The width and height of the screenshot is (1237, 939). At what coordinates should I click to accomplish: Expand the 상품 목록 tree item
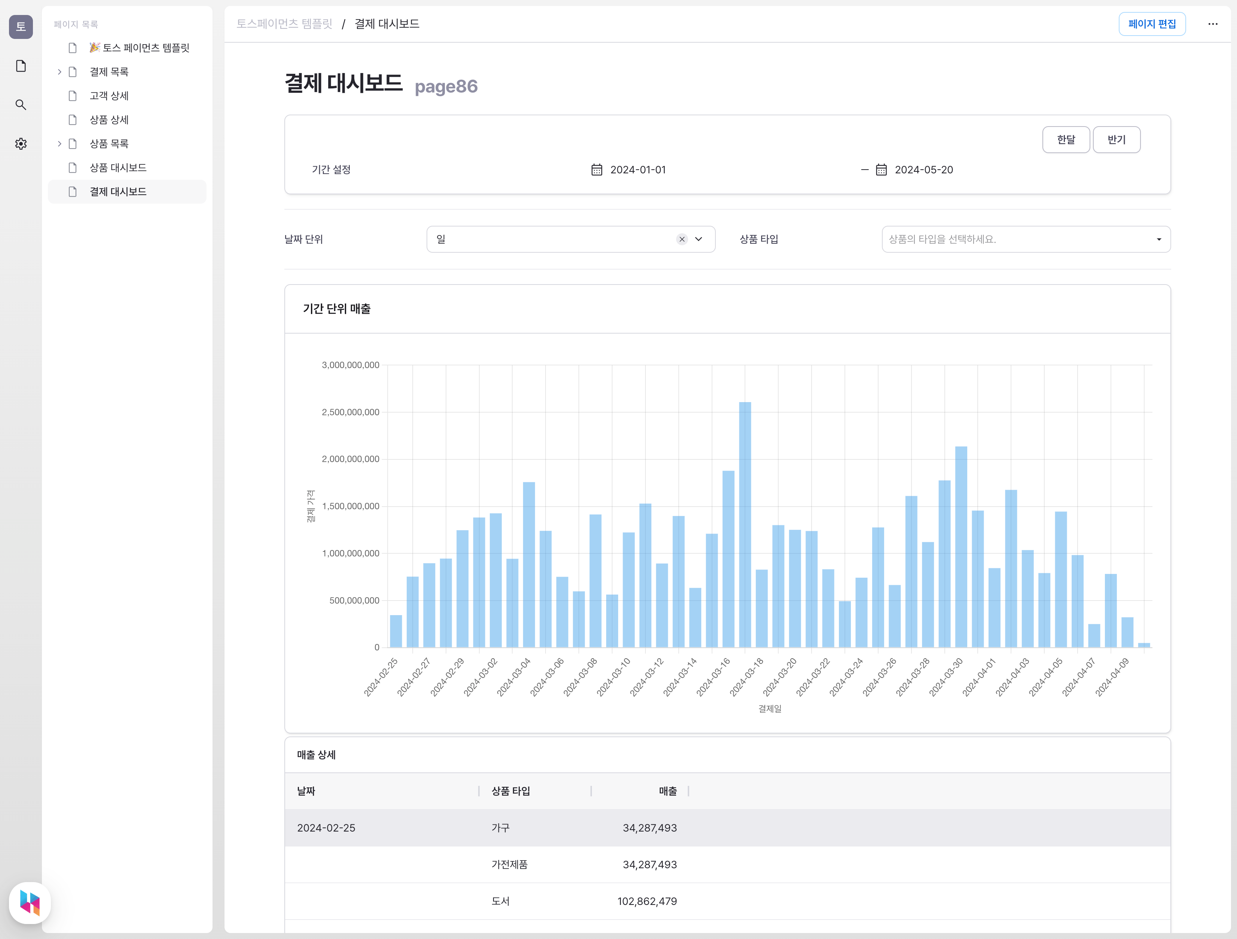pyautogui.click(x=59, y=144)
